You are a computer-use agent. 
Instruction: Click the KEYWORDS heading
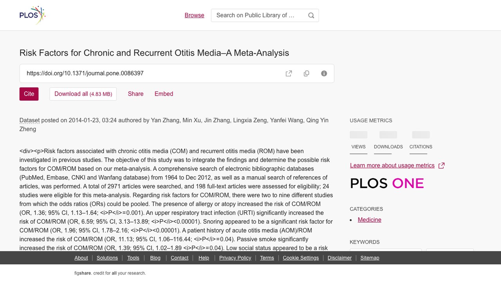[x=365, y=242]
